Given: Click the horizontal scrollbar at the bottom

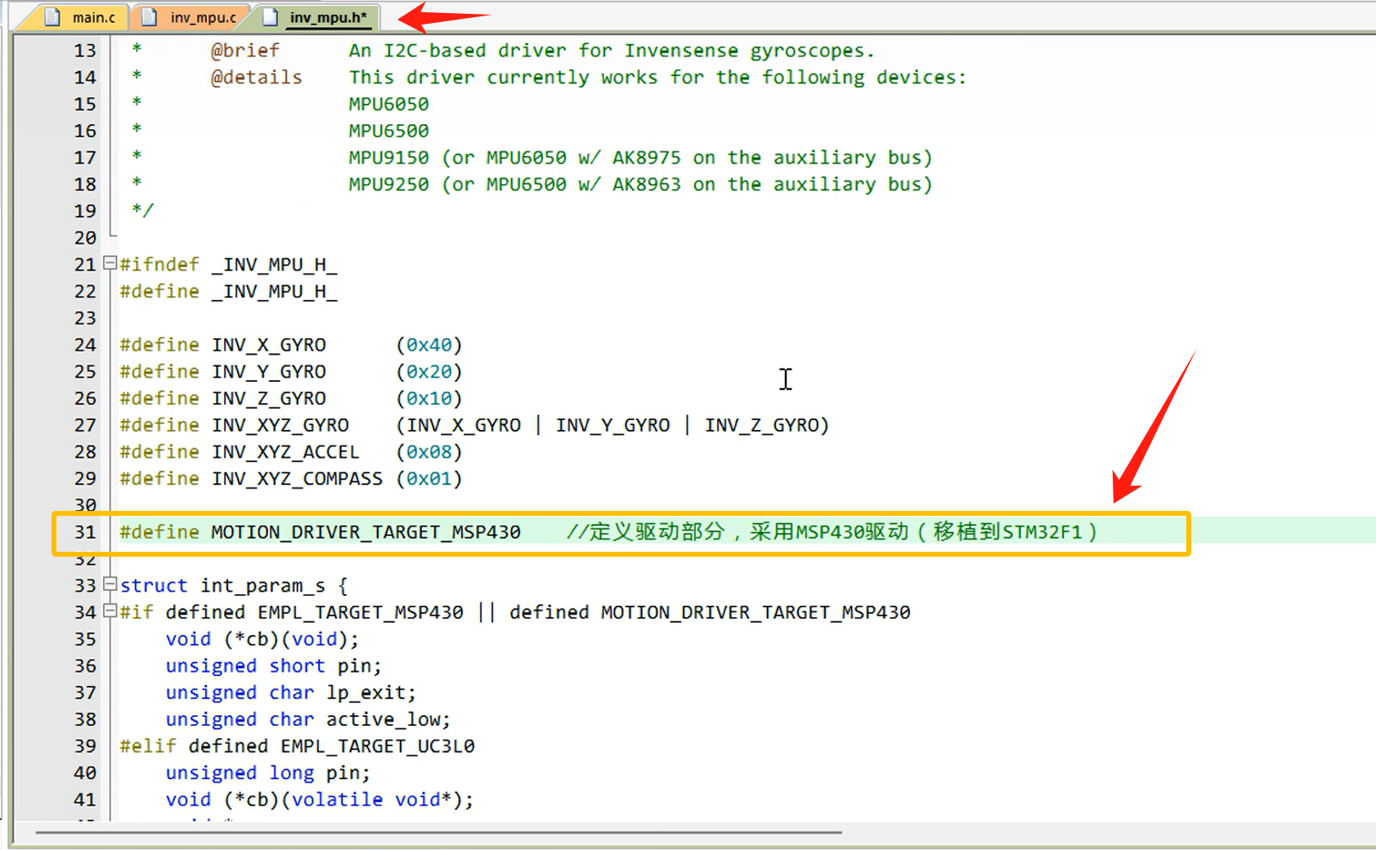Looking at the screenshot, I should coord(438,832).
